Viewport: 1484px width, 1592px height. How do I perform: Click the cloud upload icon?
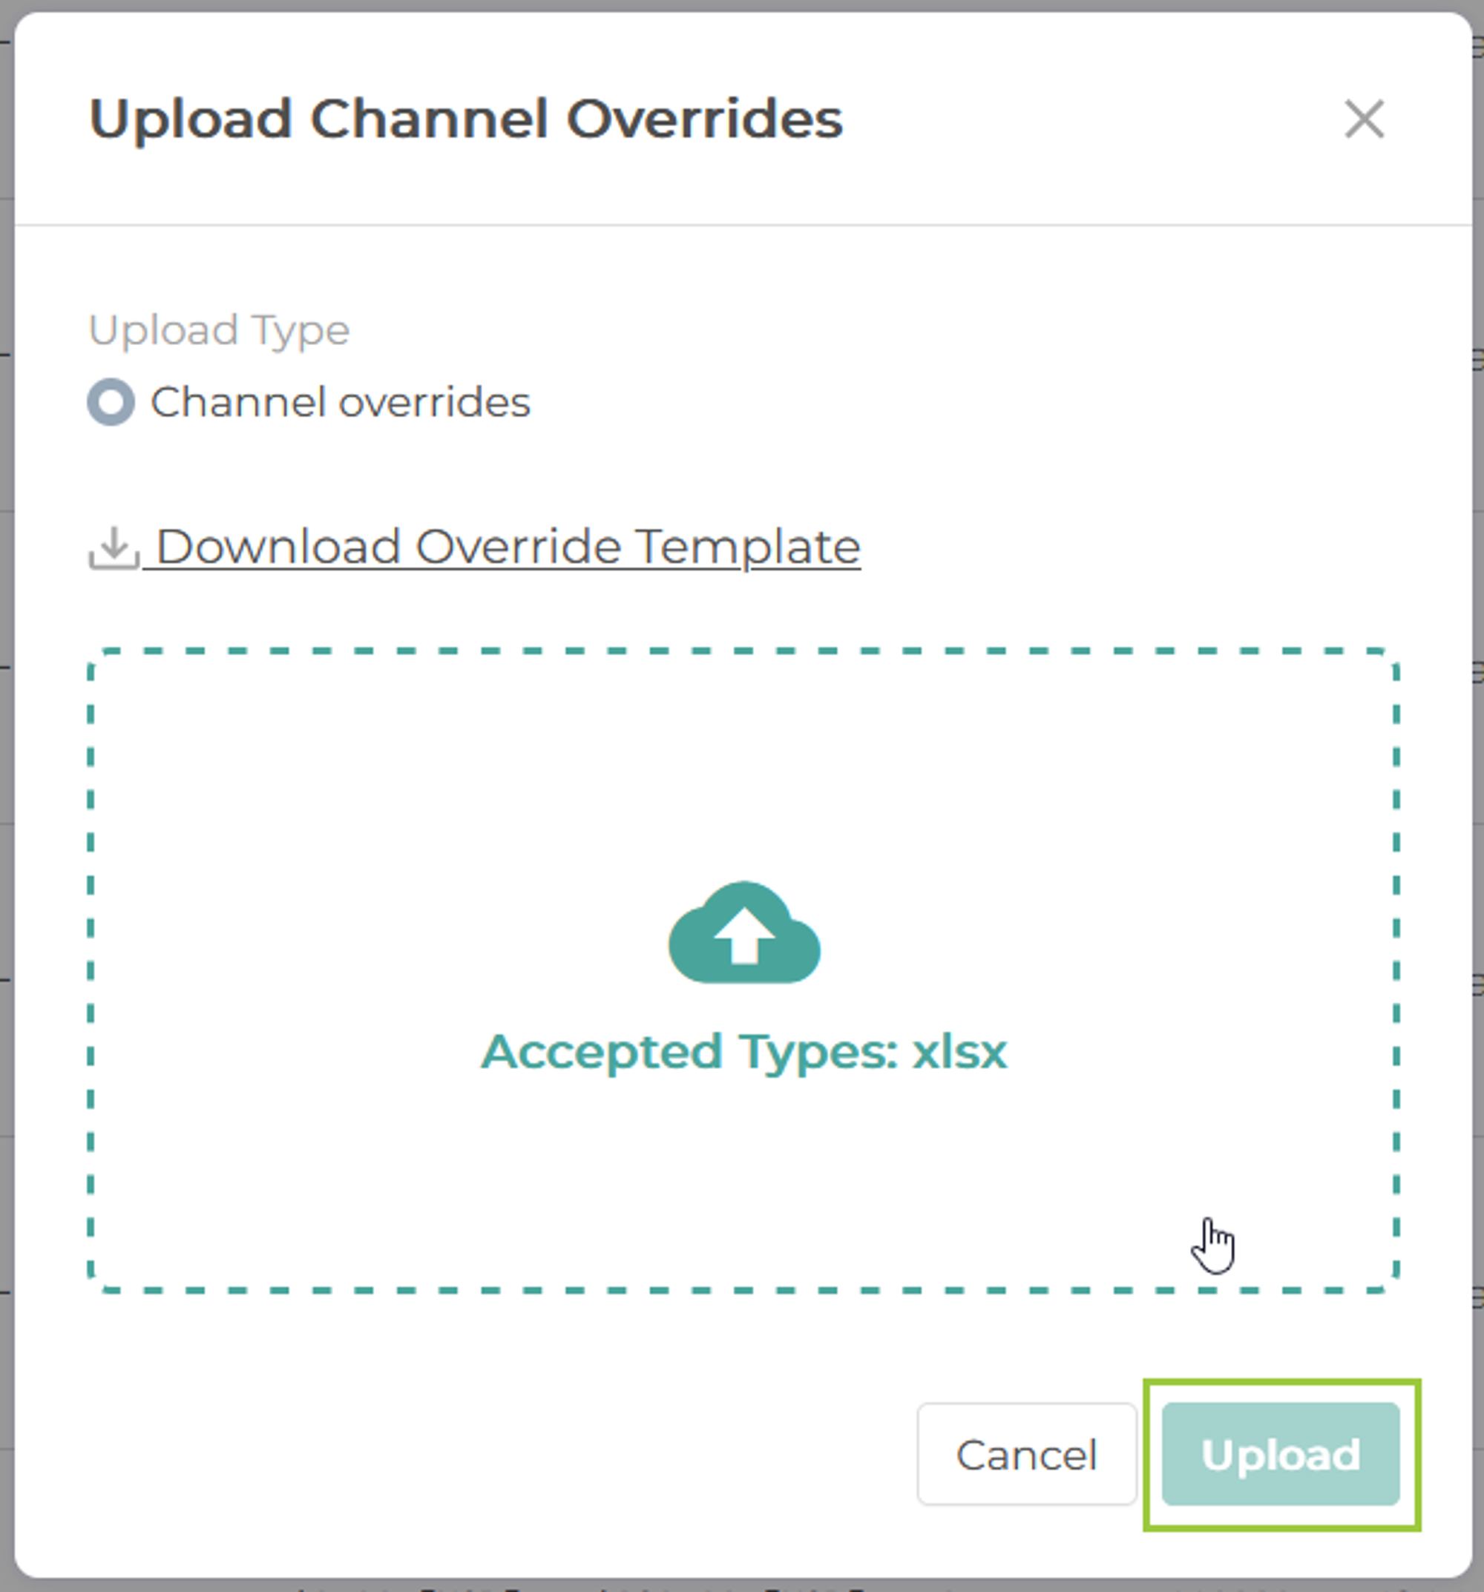point(744,933)
